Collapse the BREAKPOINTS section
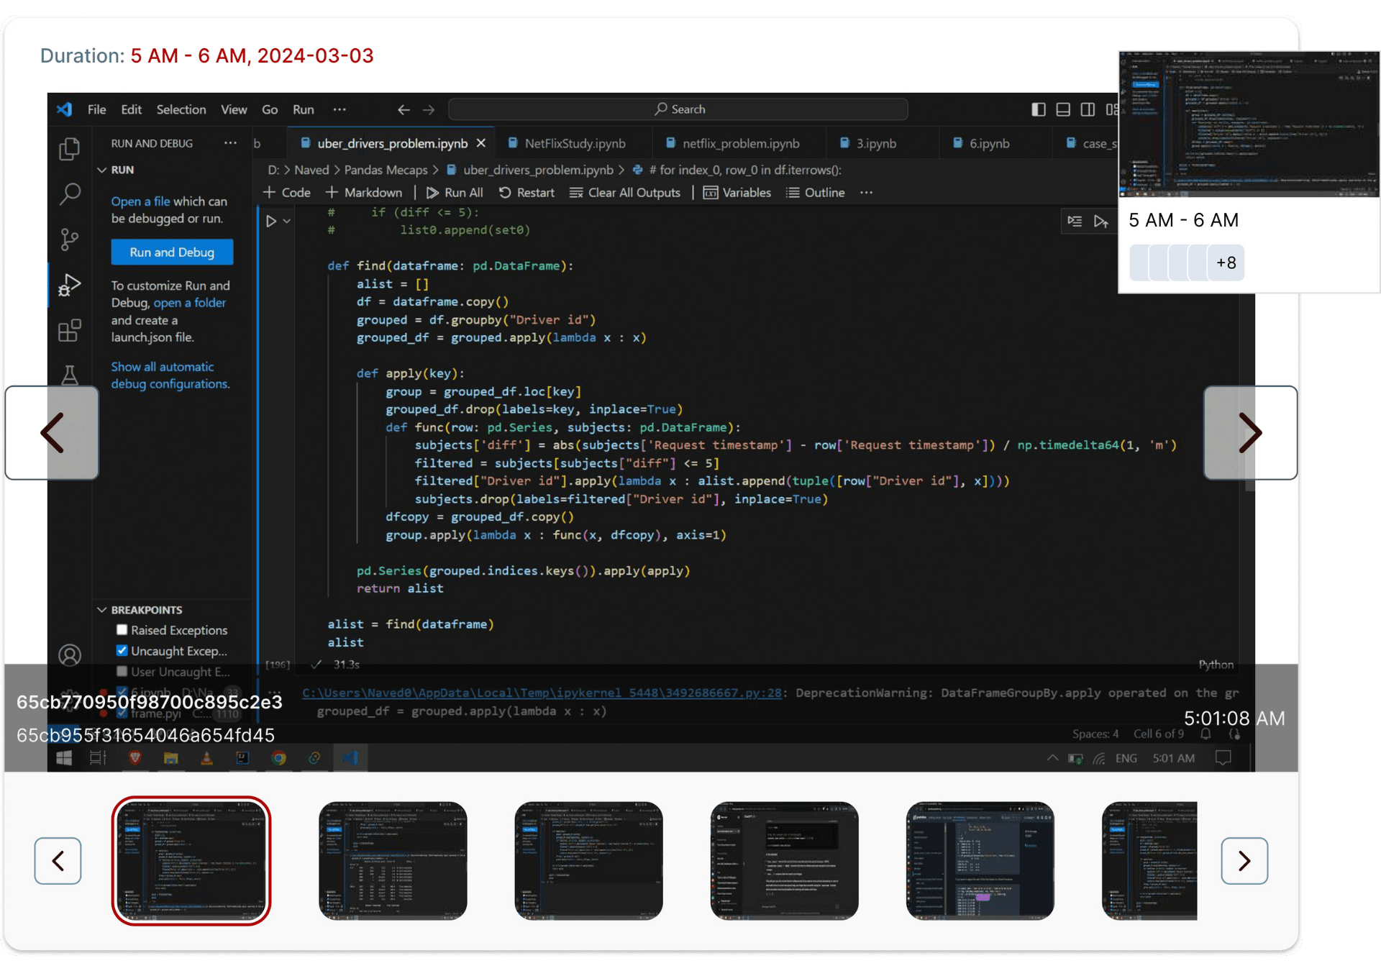The image size is (1381, 971). [102, 610]
